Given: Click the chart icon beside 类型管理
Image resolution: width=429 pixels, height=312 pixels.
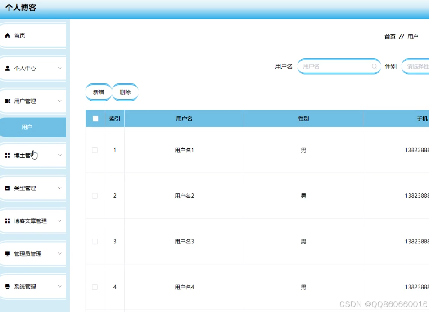Looking at the screenshot, I should pyautogui.click(x=8, y=188).
